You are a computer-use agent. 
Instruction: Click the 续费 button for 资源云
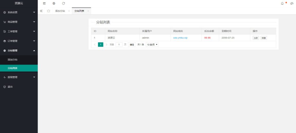(264, 38)
